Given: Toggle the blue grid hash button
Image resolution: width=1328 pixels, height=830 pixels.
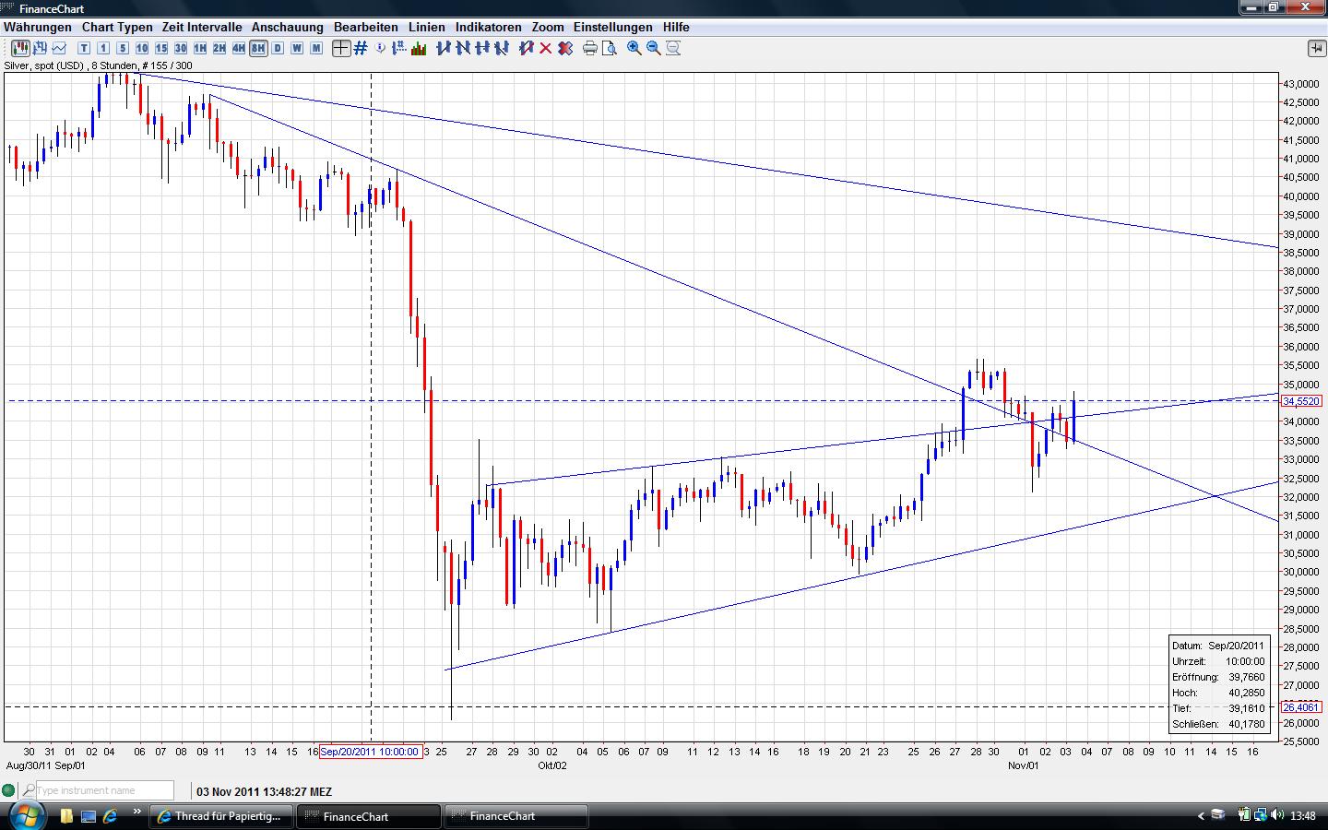Looking at the screenshot, I should [x=361, y=48].
